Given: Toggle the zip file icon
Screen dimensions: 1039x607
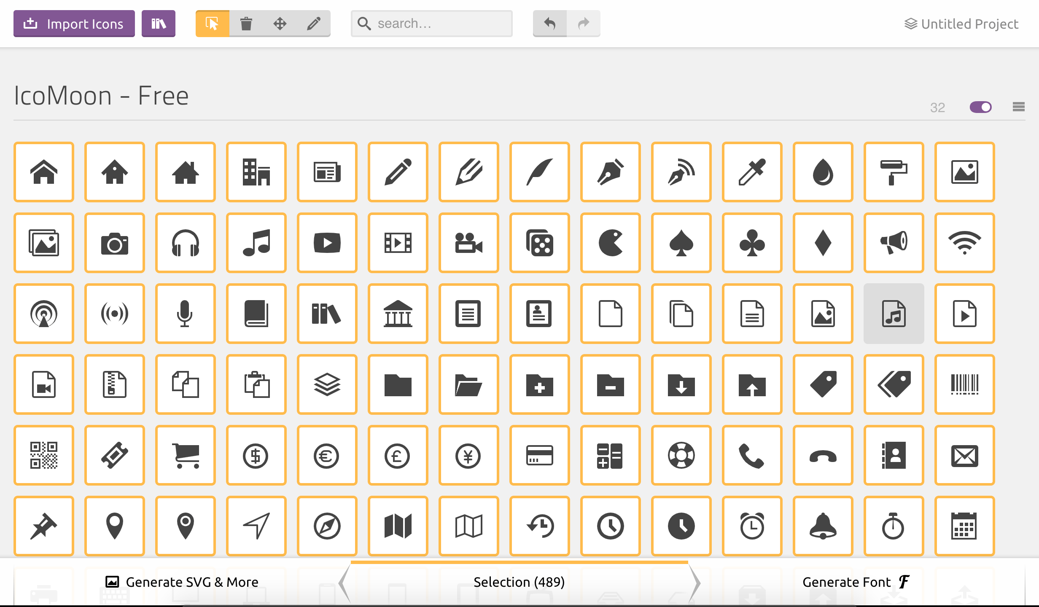Looking at the screenshot, I should pos(115,384).
